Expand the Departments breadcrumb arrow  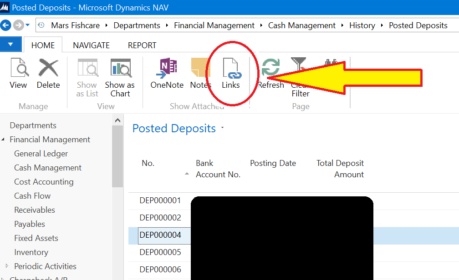pos(167,25)
